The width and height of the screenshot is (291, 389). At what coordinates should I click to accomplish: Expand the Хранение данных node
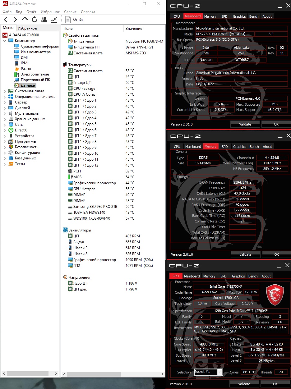pyautogui.click(x=5, y=119)
